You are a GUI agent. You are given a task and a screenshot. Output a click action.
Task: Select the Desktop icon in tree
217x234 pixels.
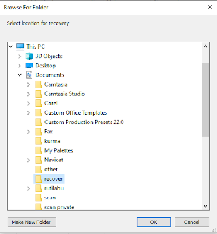coord(29,66)
